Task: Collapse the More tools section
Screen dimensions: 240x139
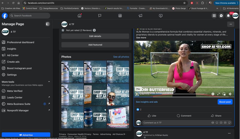Action: (x=49, y=82)
